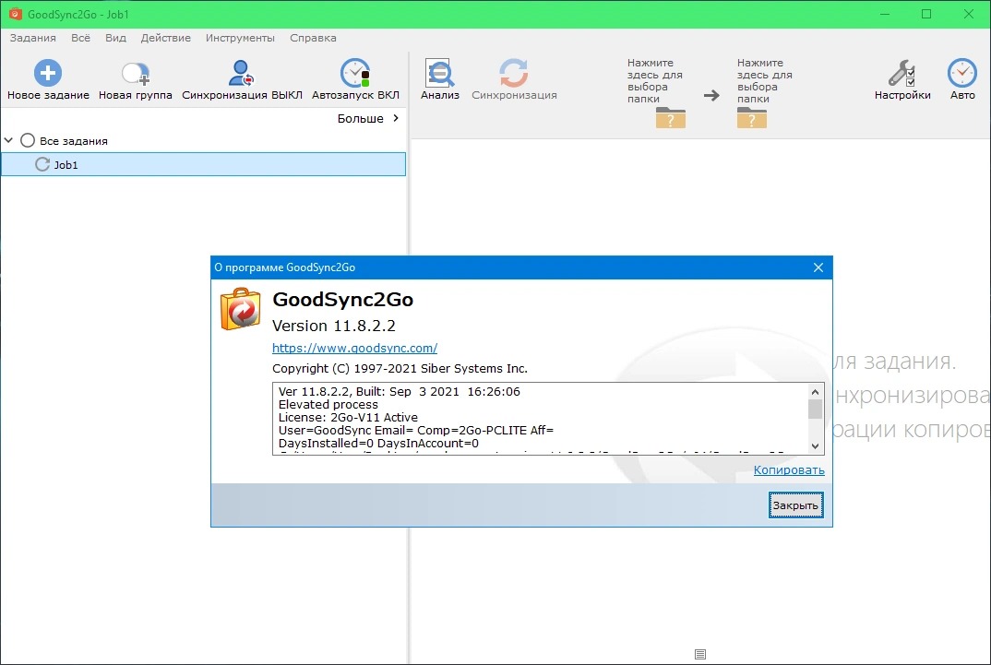Open the Действие menu
This screenshot has height=665, width=991.
click(x=165, y=38)
